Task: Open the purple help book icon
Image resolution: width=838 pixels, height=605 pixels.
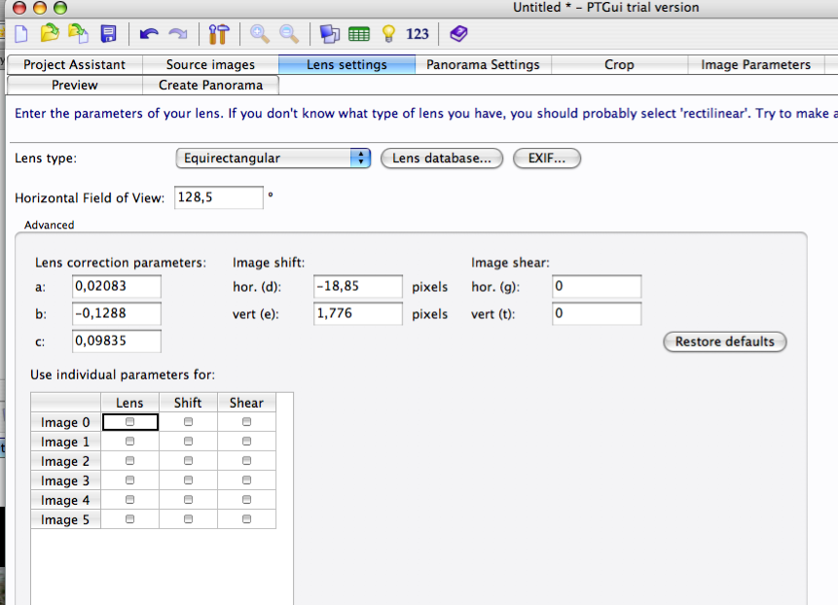Action: [x=458, y=34]
